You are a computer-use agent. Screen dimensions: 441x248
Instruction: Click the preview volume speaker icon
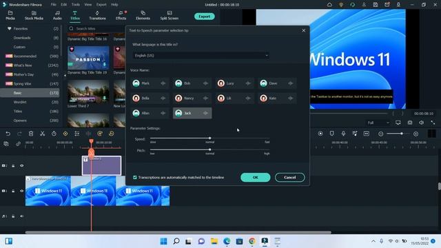point(421,123)
